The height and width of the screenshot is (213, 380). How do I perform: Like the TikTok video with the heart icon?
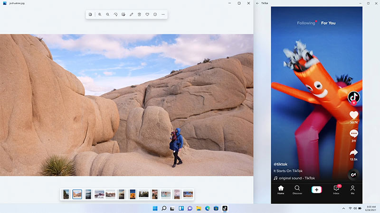pyautogui.click(x=354, y=115)
